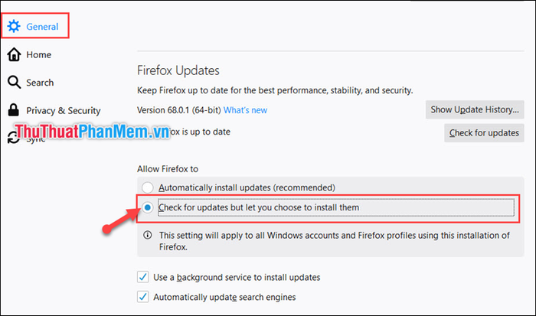The width and height of the screenshot is (536, 316).
Task: Open the General settings category label
Action: tap(42, 27)
